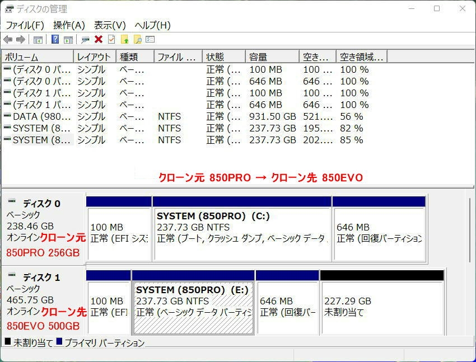
Task: Click the drive icon of the 85 % SYSTEM row
Action: click(x=7, y=139)
